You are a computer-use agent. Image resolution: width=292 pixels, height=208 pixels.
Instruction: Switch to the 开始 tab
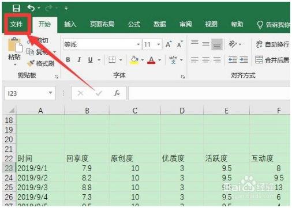tap(44, 24)
